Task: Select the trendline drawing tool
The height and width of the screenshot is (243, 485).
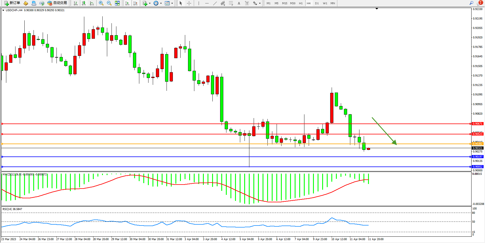Action: coord(215,3)
